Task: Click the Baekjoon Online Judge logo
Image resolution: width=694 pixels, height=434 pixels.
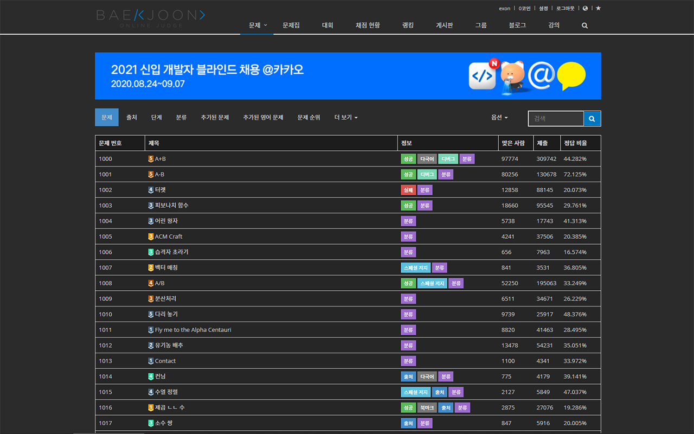Action: (x=151, y=18)
